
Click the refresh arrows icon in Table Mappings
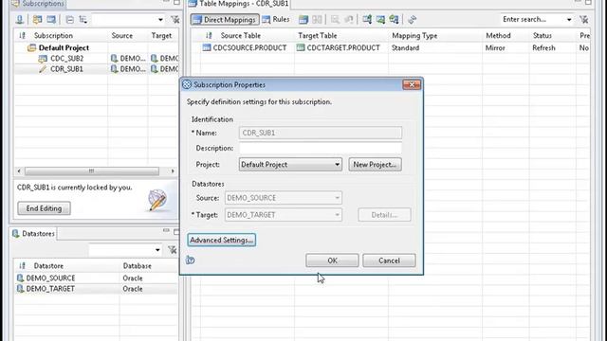(x=412, y=19)
